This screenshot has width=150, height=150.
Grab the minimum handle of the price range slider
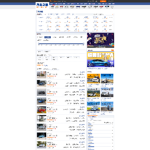pyautogui.click(x=39, y=44)
